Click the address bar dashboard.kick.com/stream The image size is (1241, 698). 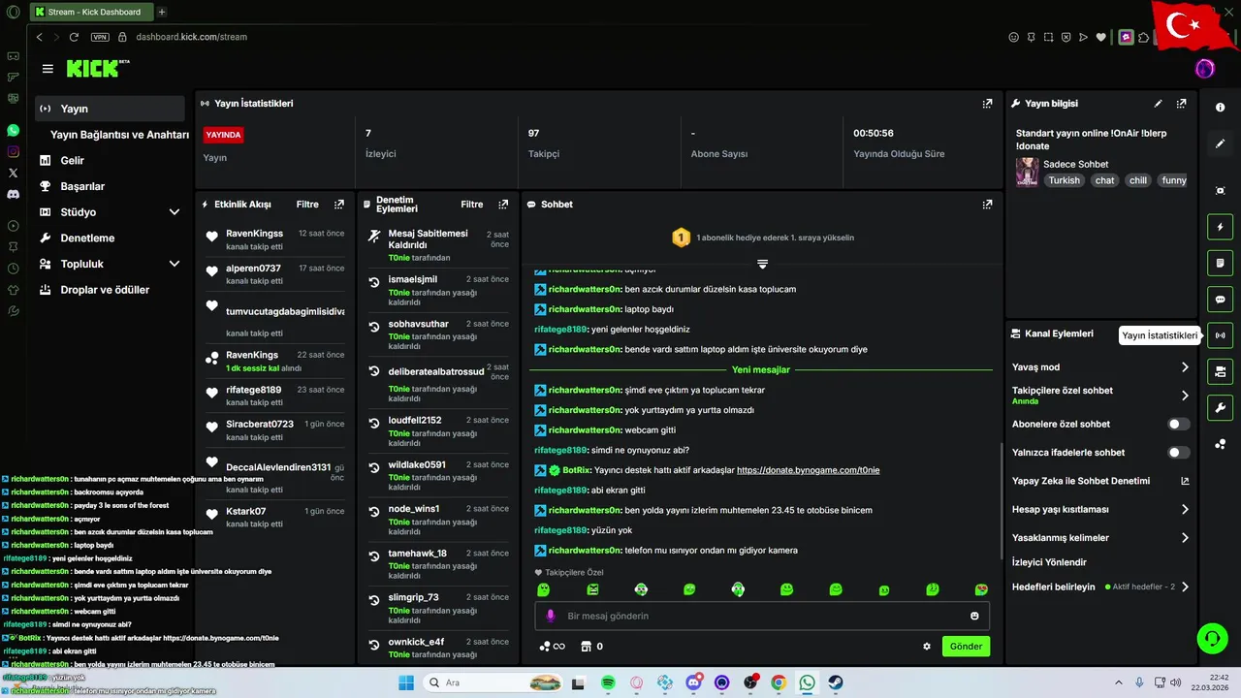point(191,37)
